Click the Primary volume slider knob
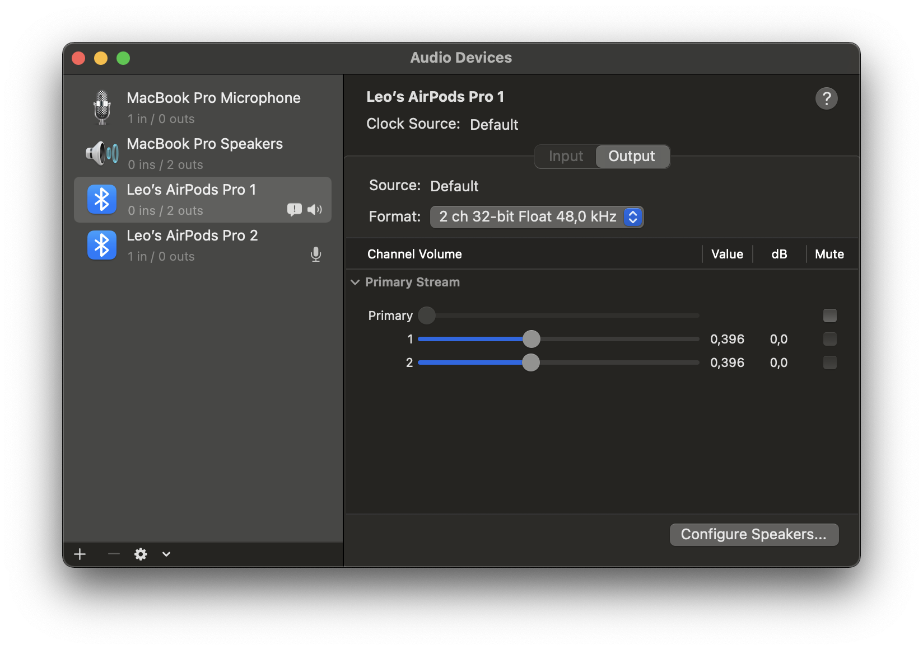This screenshot has height=650, width=923. (427, 315)
